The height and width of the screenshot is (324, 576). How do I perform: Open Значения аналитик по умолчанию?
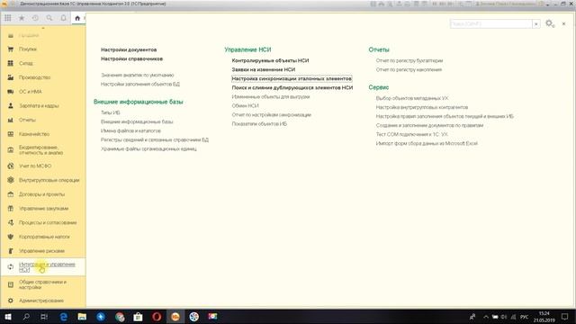pos(138,75)
